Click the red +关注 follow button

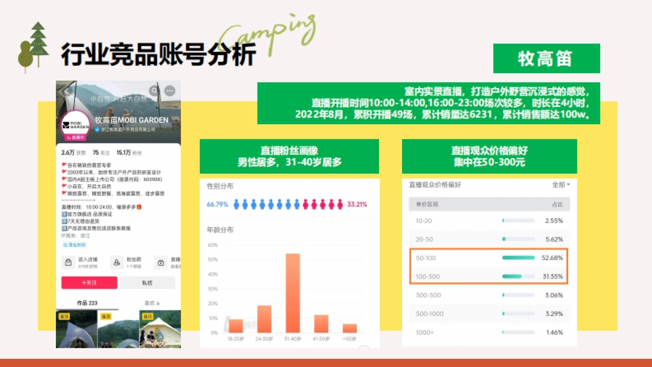[89, 282]
